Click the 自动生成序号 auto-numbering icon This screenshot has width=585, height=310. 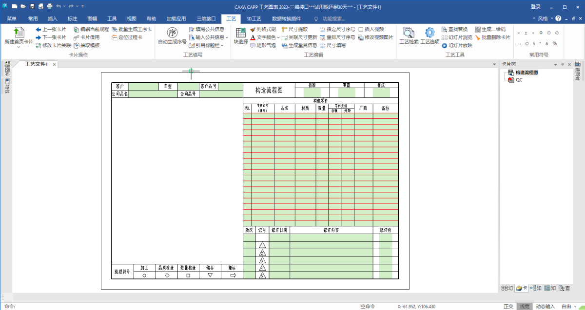(x=172, y=33)
